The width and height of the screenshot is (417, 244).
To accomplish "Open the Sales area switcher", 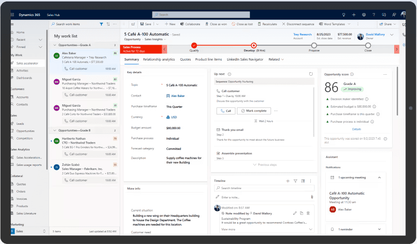I will [x=28, y=231].
